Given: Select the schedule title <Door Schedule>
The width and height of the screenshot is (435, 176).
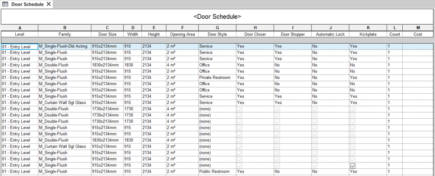Looking at the screenshot, I should [x=217, y=17].
